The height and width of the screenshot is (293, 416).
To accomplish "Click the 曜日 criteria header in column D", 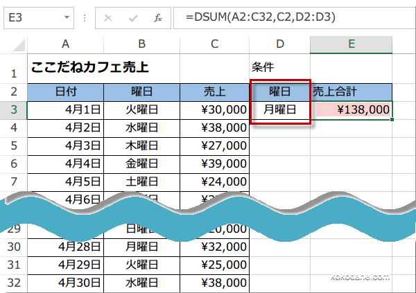I will (280, 92).
